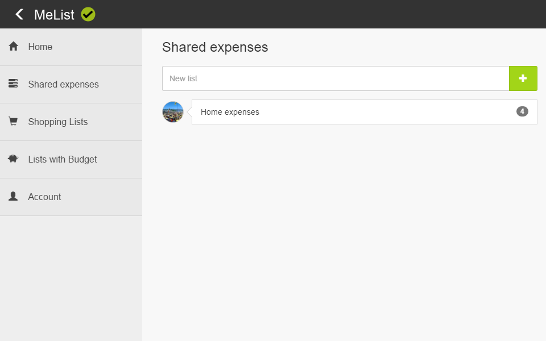The image size is (546, 341).
Task: Go to the Home menu item
Action: coord(40,47)
